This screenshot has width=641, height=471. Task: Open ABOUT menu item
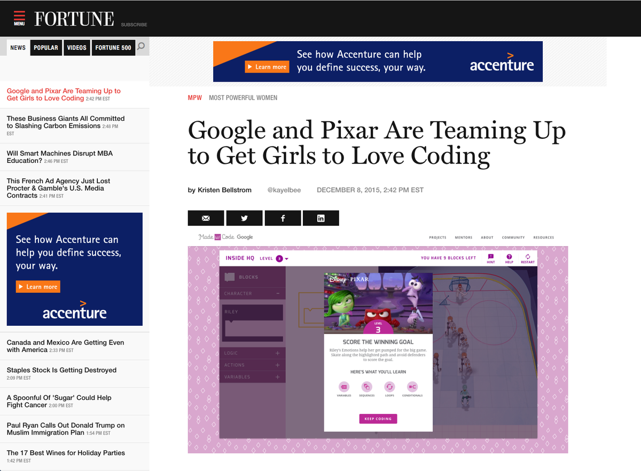click(487, 238)
